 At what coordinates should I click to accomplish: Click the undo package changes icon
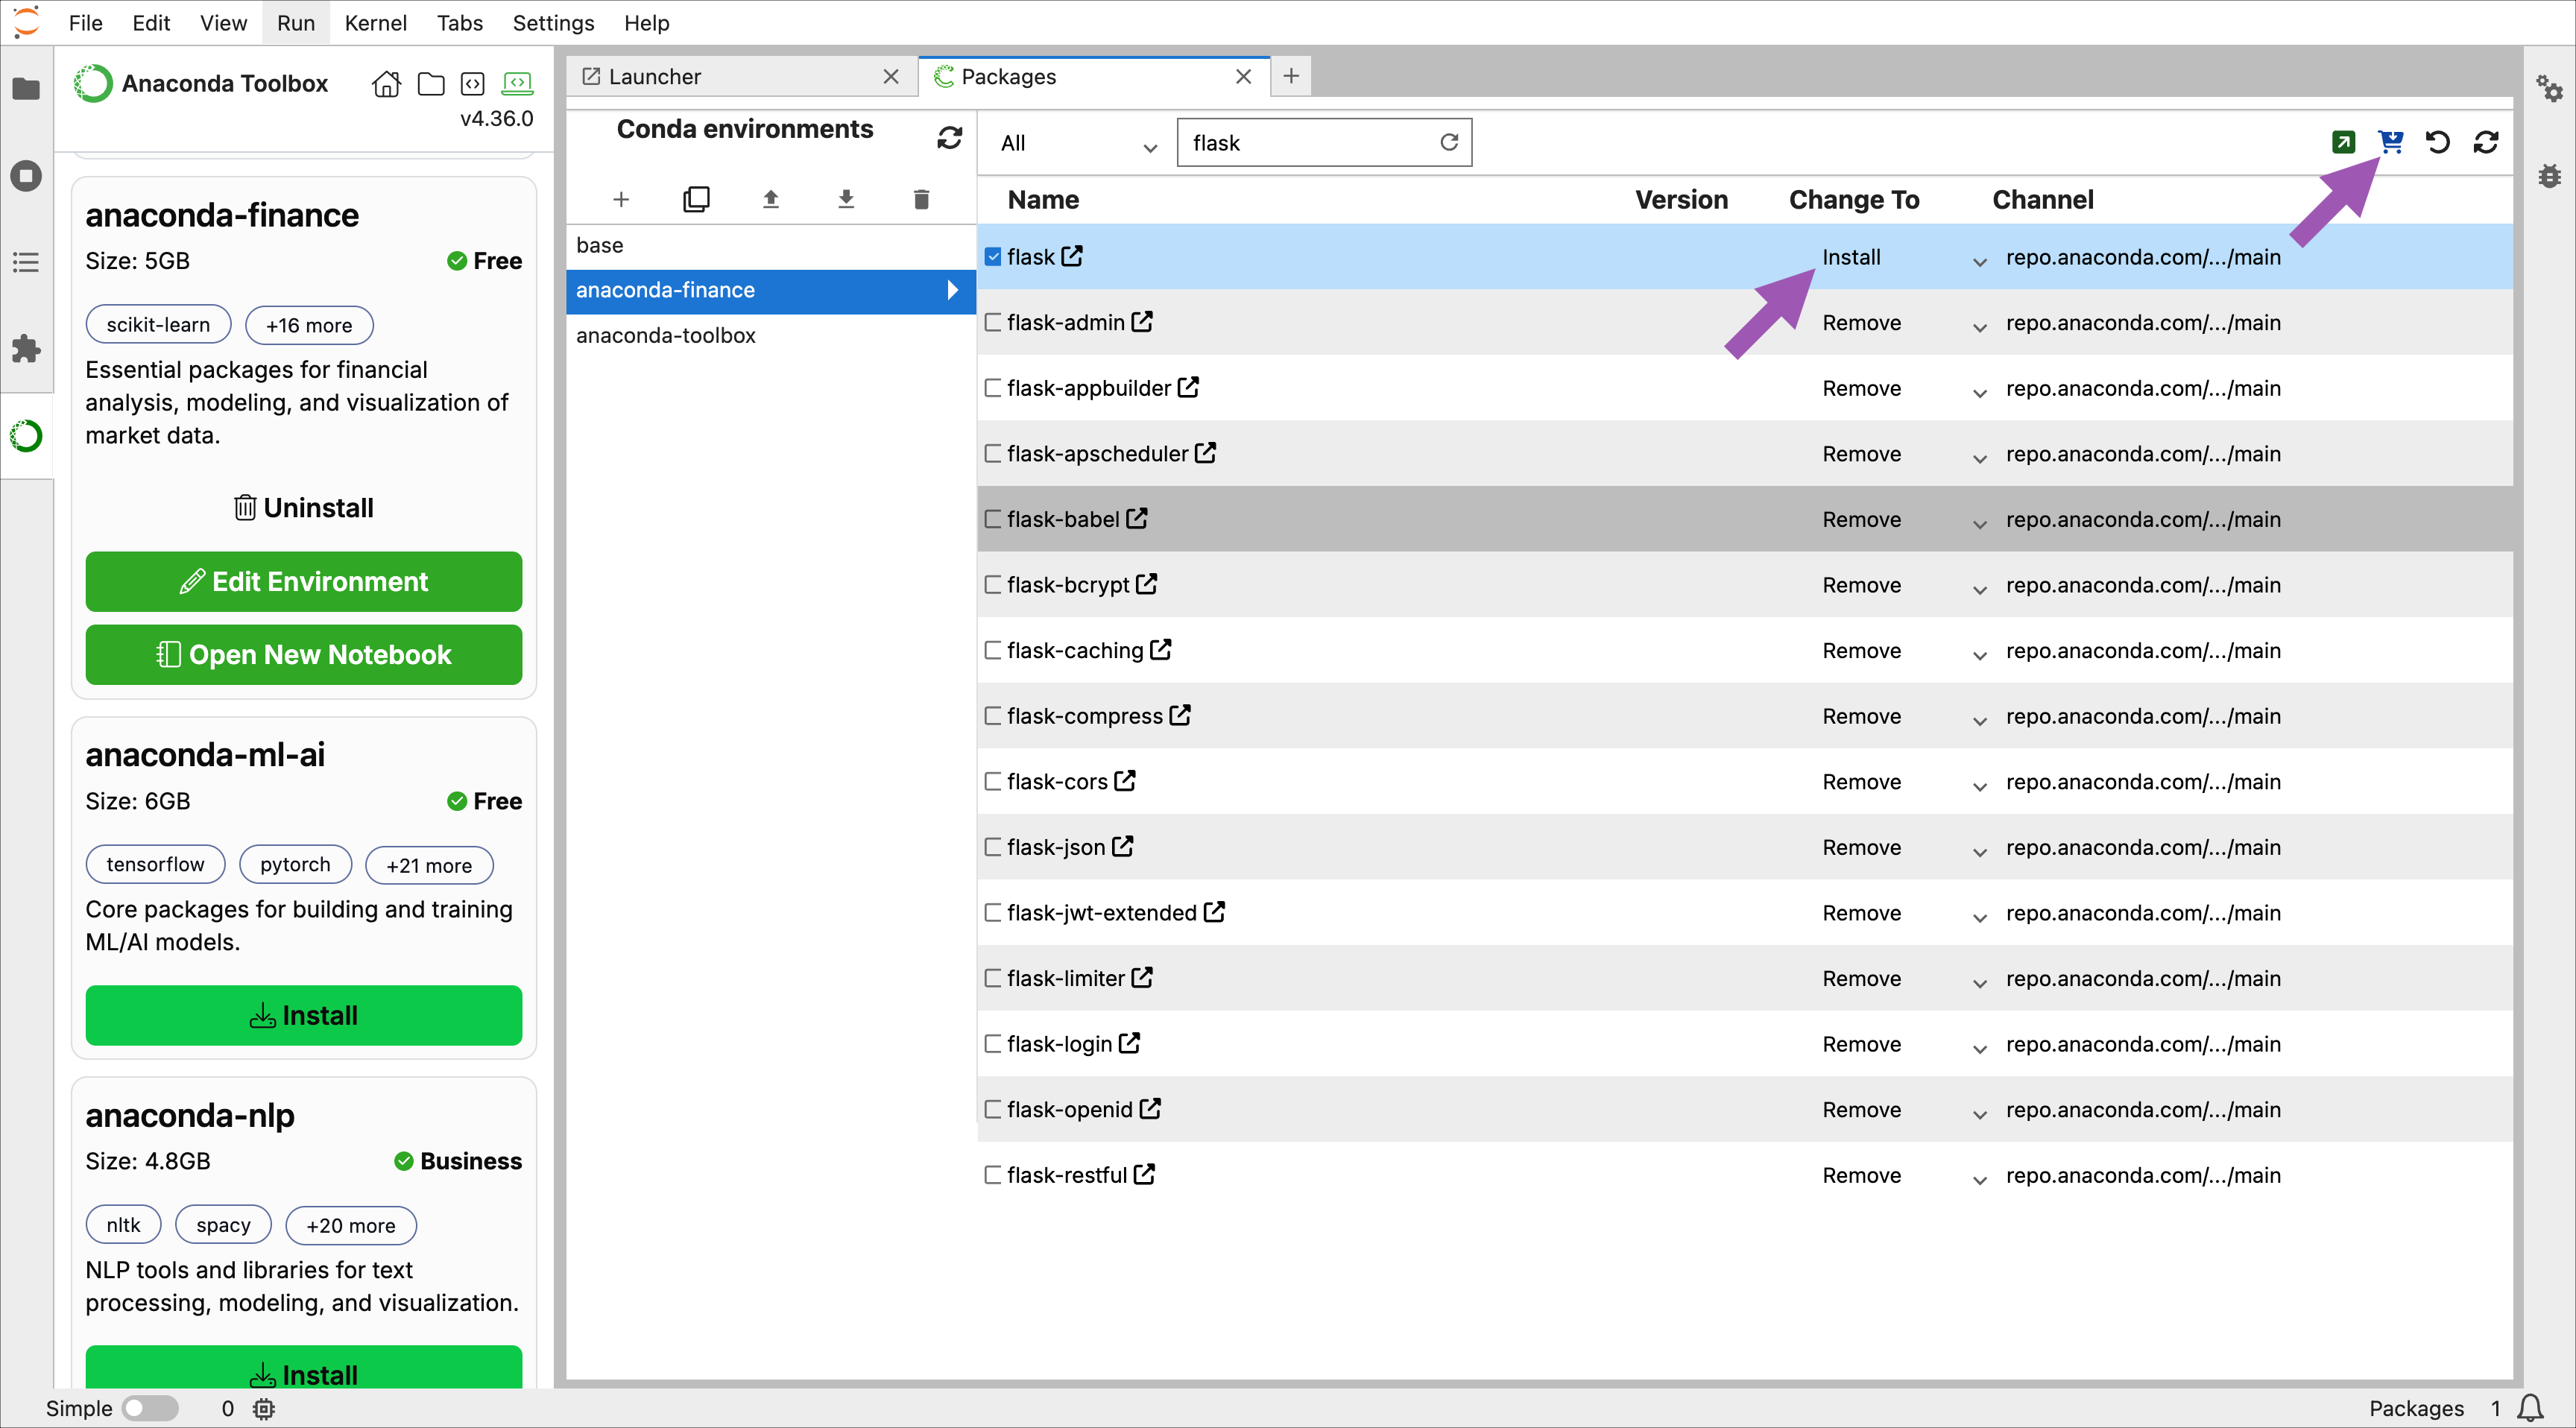(2438, 142)
